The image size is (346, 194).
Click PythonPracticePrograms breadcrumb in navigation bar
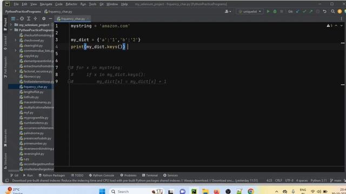(x=23, y=11)
